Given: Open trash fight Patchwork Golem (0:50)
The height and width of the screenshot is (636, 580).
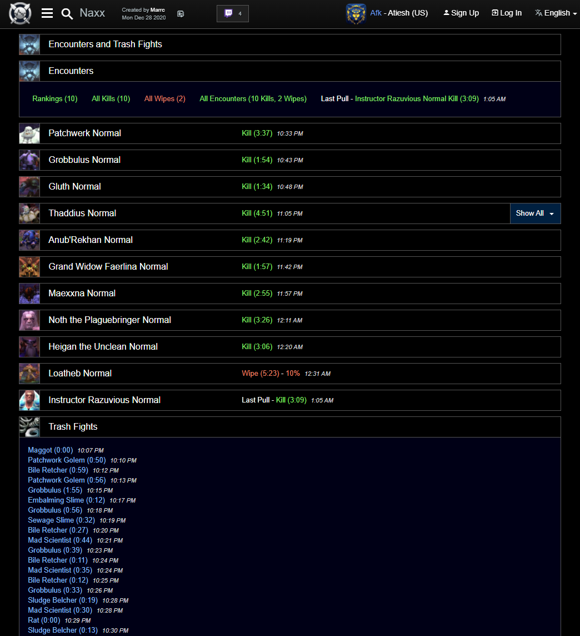Looking at the screenshot, I should [x=67, y=460].
